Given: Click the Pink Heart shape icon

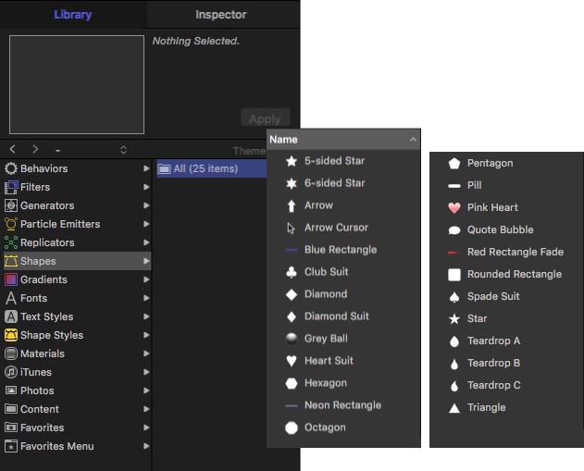Looking at the screenshot, I should pos(454,207).
